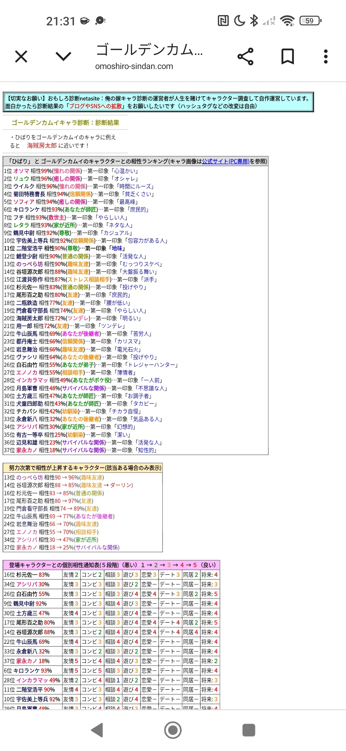Select ranking row 36位 辺見和雄

[83, 443]
